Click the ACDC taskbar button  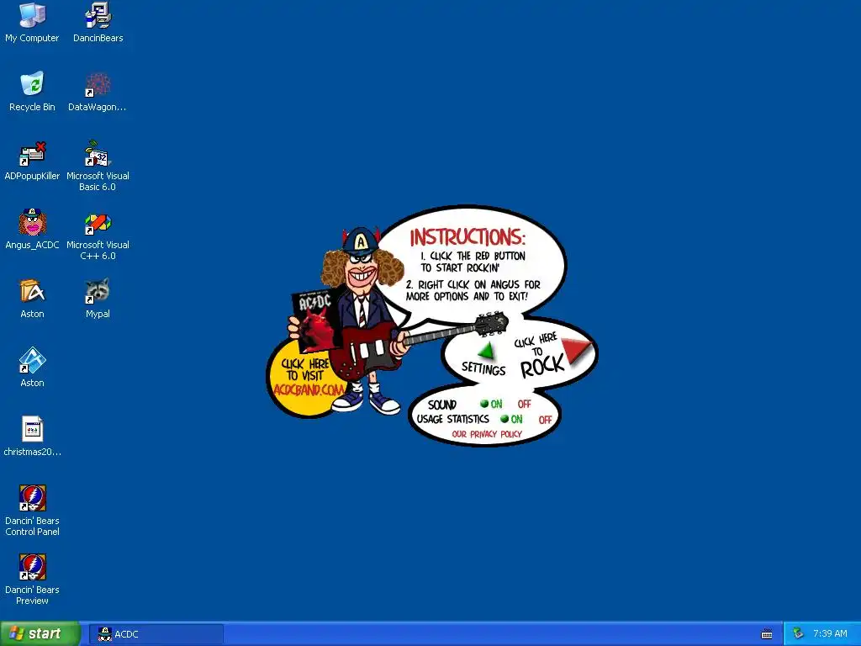(156, 634)
